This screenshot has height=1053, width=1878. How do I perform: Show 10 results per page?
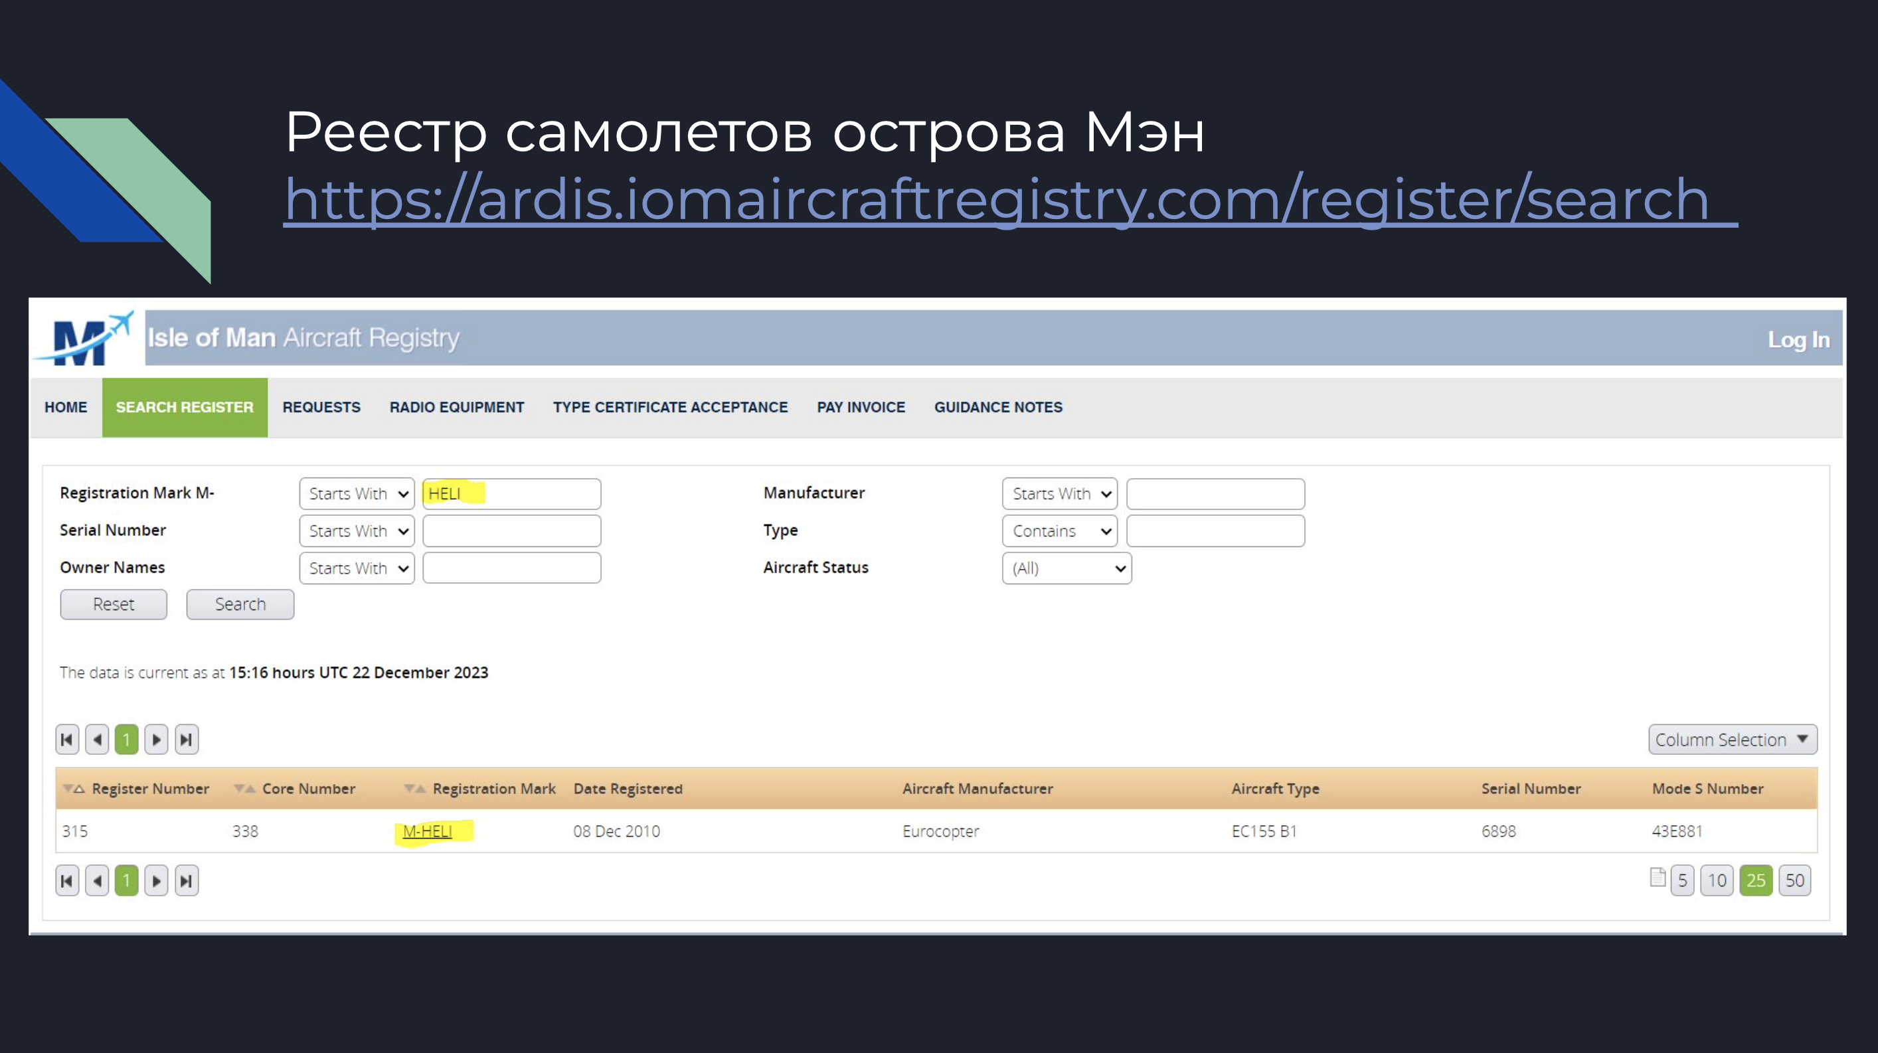(x=1717, y=880)
